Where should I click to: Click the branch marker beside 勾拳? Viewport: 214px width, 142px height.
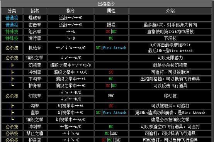pos(13,106)
